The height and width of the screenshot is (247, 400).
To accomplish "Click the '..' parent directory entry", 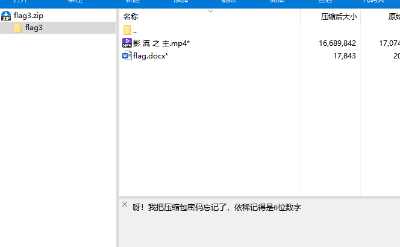I will 135,31.
